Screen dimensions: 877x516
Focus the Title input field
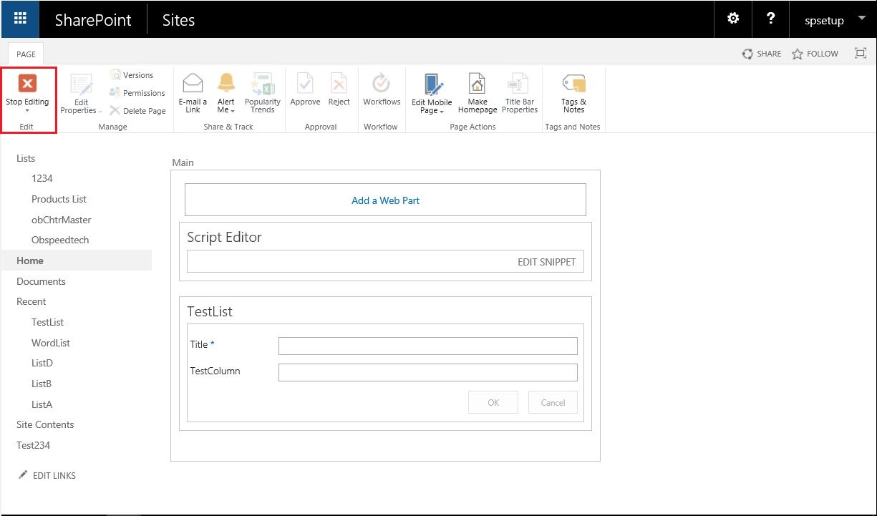[x=428, y=346]
